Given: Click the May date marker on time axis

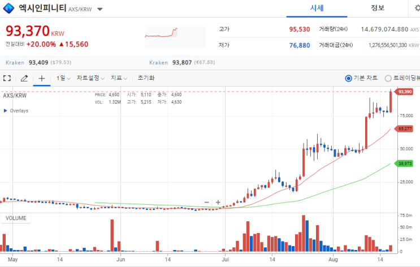Looking at the screenshot, I should (13, 259).
